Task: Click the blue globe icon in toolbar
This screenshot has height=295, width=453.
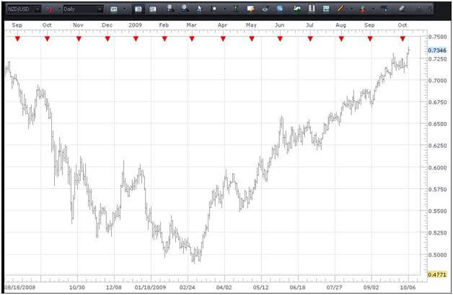Action: pos(279,9)
